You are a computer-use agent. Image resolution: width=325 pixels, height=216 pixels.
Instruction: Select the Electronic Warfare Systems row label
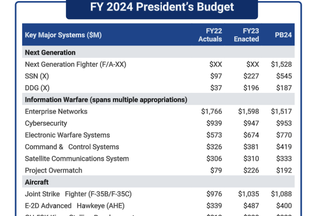(x=68, y=135)
